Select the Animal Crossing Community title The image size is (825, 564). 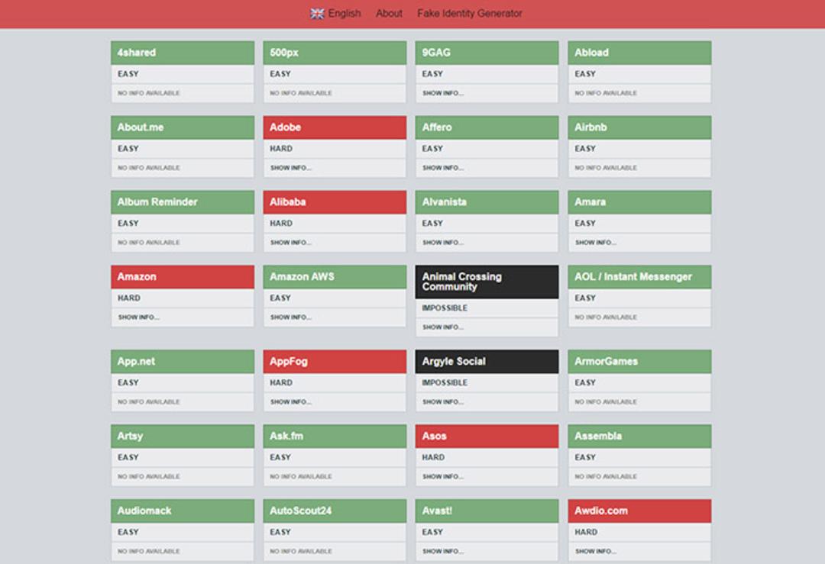[x=461, y=282]
